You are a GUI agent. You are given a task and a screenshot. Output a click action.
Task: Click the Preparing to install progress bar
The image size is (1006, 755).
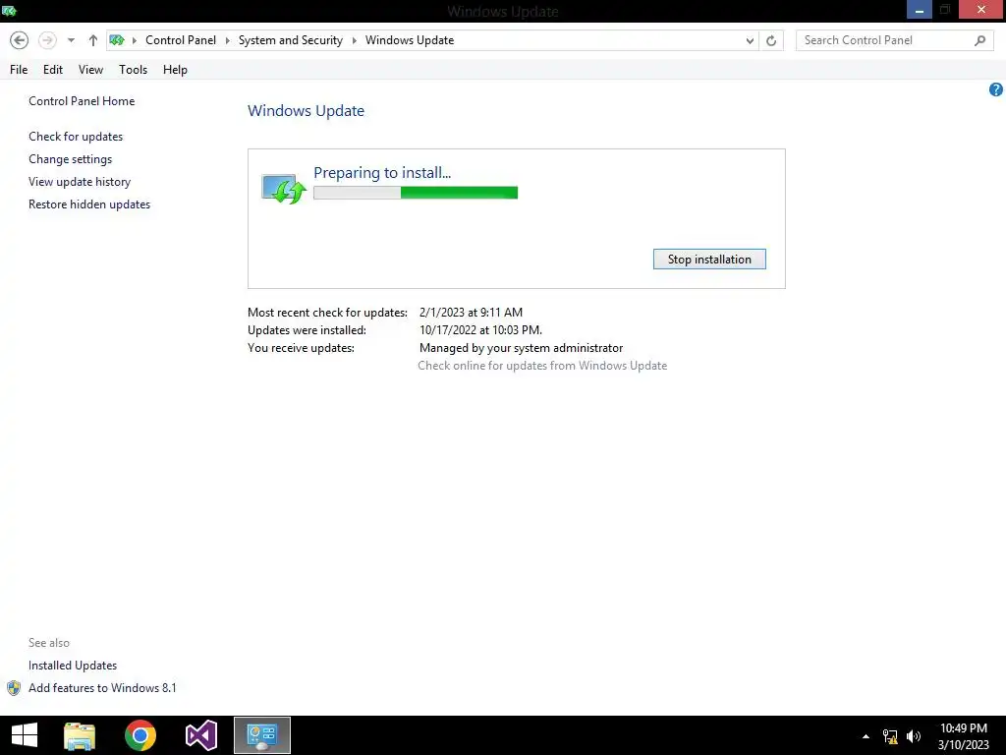click(416, 193)
